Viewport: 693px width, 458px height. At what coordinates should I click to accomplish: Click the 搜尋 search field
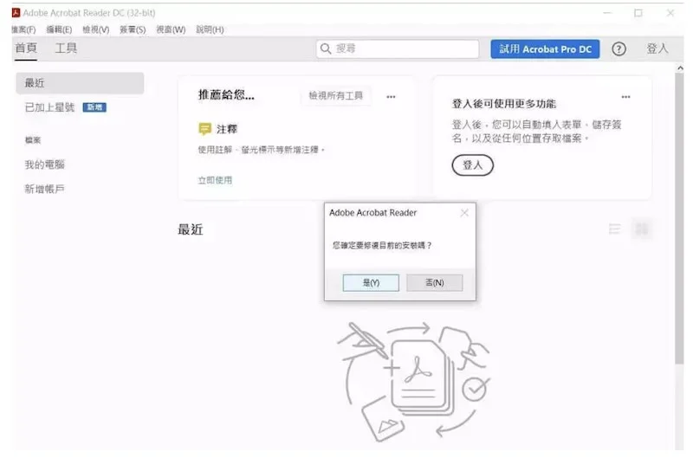[x=398, y=48]
